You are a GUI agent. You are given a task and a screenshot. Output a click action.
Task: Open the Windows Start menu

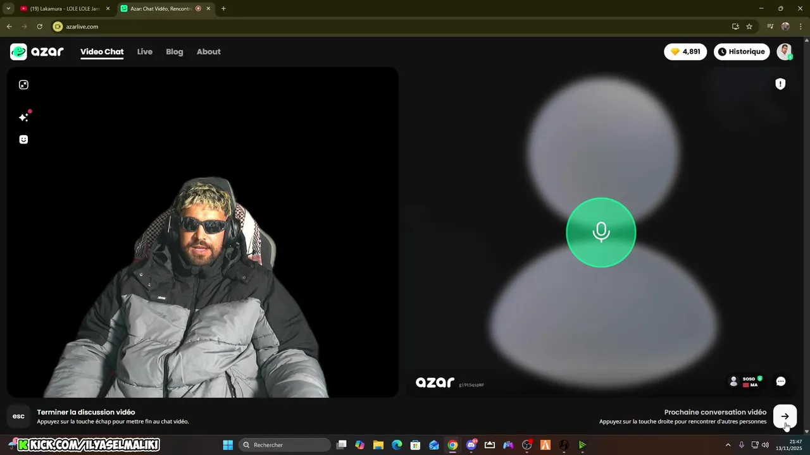point(228,445)
